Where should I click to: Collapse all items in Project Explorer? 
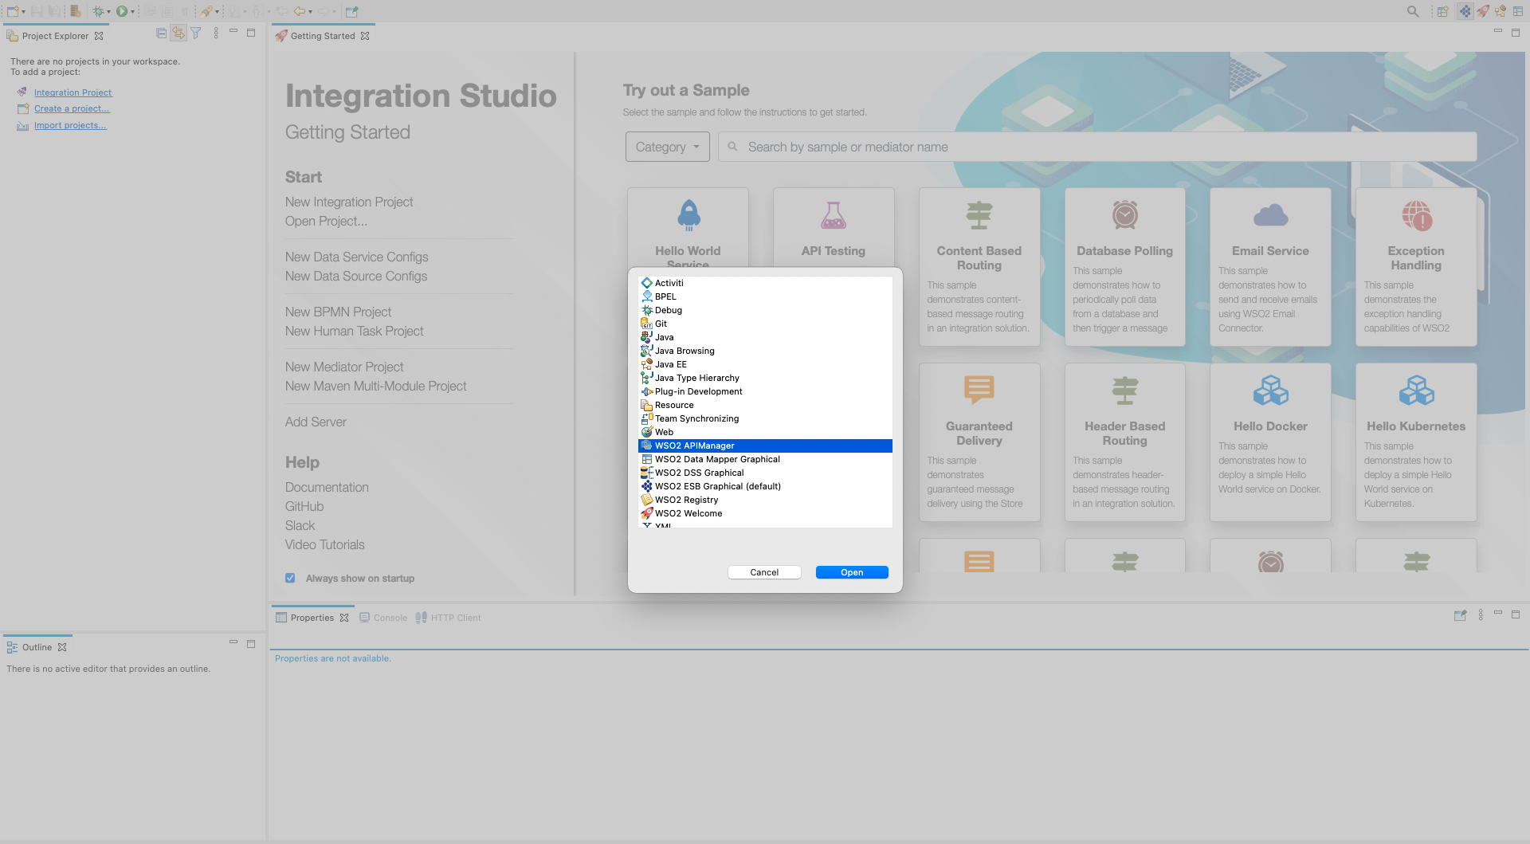tap(160, 33)
